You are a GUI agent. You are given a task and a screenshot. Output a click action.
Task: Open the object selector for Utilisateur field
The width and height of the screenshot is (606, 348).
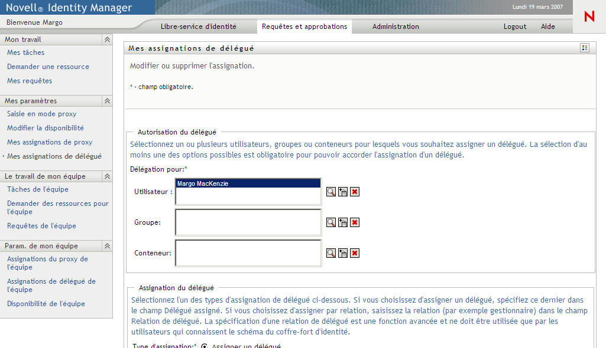tap(331, 192)
